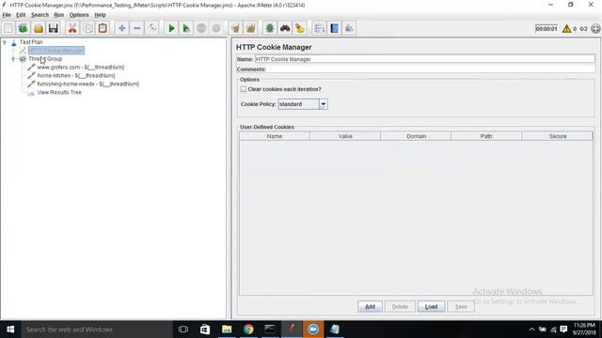Open Task View on the taskbar

[x=183, y=330]
